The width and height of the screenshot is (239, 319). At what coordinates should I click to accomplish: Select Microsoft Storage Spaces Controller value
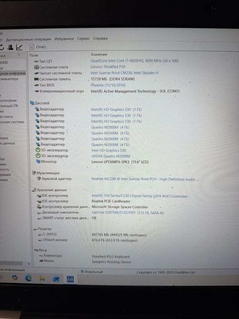coord(120,207)
